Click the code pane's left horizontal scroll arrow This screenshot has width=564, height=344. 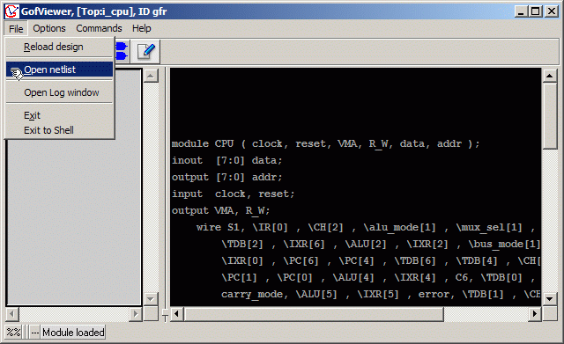(x=177, y=314)
